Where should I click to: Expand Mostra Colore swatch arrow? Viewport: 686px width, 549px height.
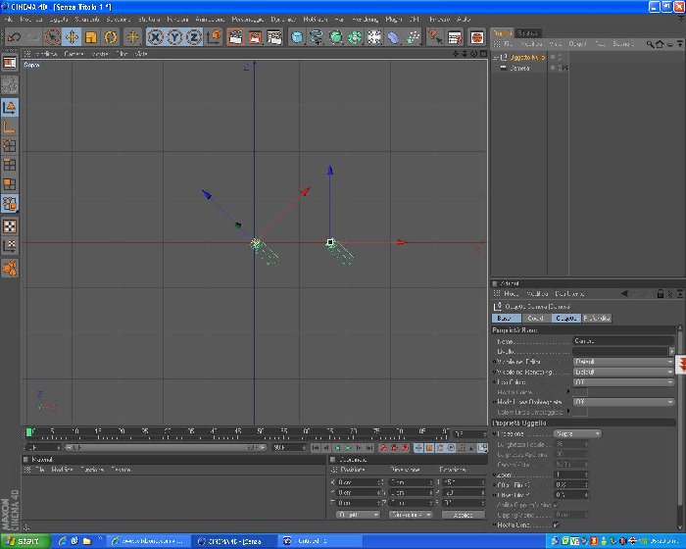pos(568,391)
